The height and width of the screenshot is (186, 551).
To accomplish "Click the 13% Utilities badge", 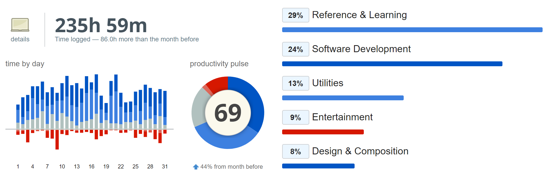I will pyautogui.click(x=295, y=84).
